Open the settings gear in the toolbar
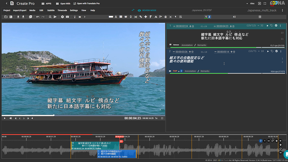288x162 pixels. [62, 17]
